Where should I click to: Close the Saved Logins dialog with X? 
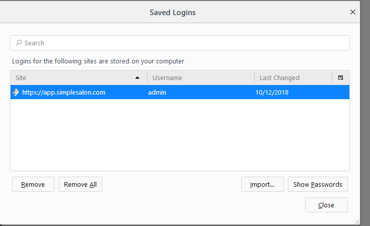[x=352, y=12]
